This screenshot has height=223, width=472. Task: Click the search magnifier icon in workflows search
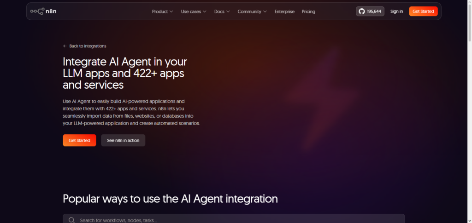click(x=71, y=220)
